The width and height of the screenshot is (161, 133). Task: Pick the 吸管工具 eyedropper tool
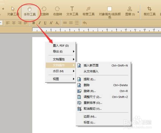(88, 11)
